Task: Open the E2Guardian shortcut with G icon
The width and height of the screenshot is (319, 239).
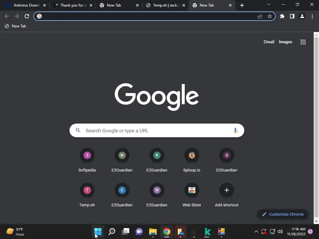Action: [x=227, y=160]
